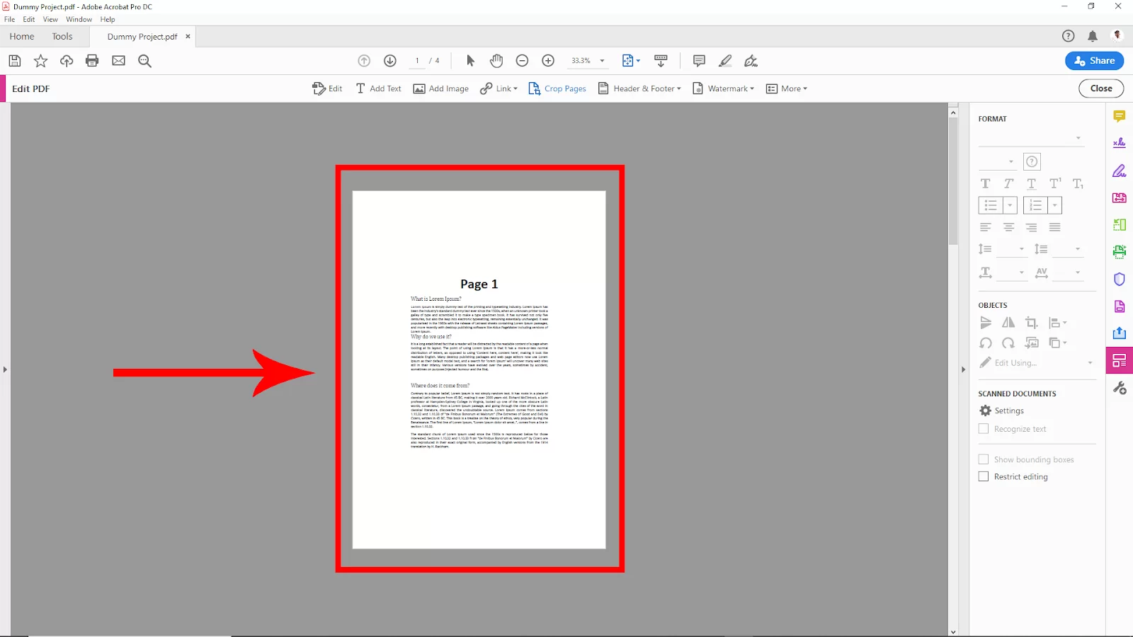Toggle superscript text style
The width and height of the screenshot is (1133, 637).
[x=1055, y=184]
